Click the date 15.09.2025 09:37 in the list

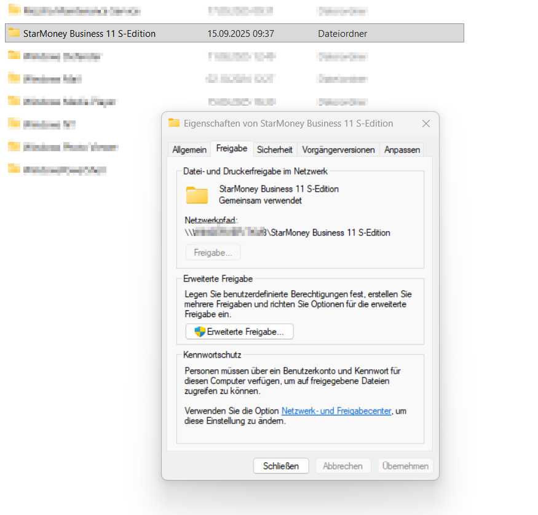(x=241, y=34)
